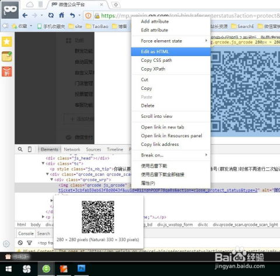Choose Copy in the context menu

171,88
